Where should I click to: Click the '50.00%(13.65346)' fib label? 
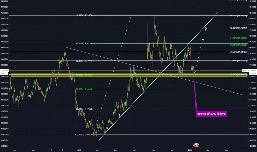[x=84, y=75]
